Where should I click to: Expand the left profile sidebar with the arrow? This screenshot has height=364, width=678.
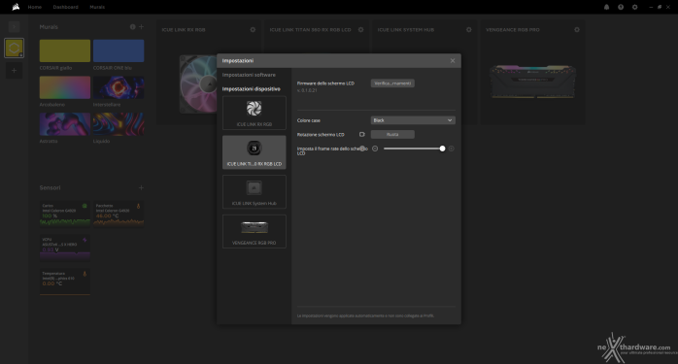(14, 27)
